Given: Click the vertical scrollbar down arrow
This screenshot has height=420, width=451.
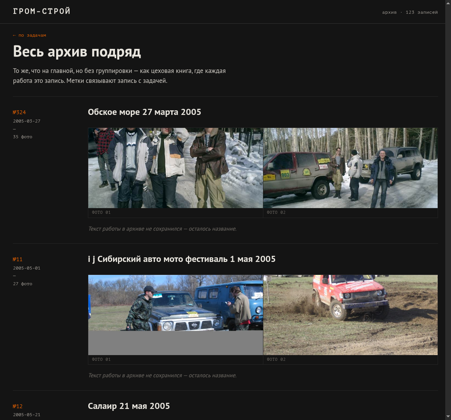Looking at the screenshot, I should 448,417.
